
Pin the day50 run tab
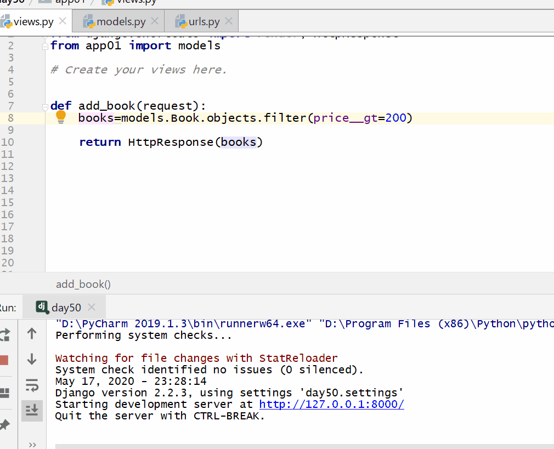click(x=4, y=424)
